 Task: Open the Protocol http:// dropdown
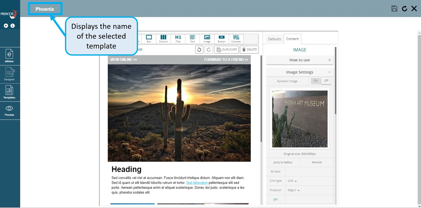[x=294, y=190]
